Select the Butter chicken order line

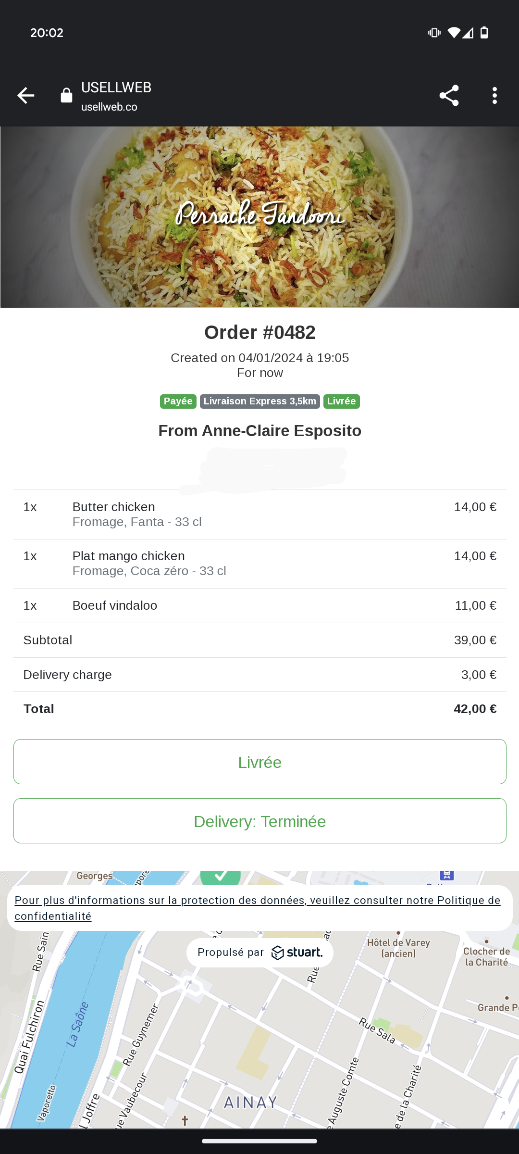260,514
